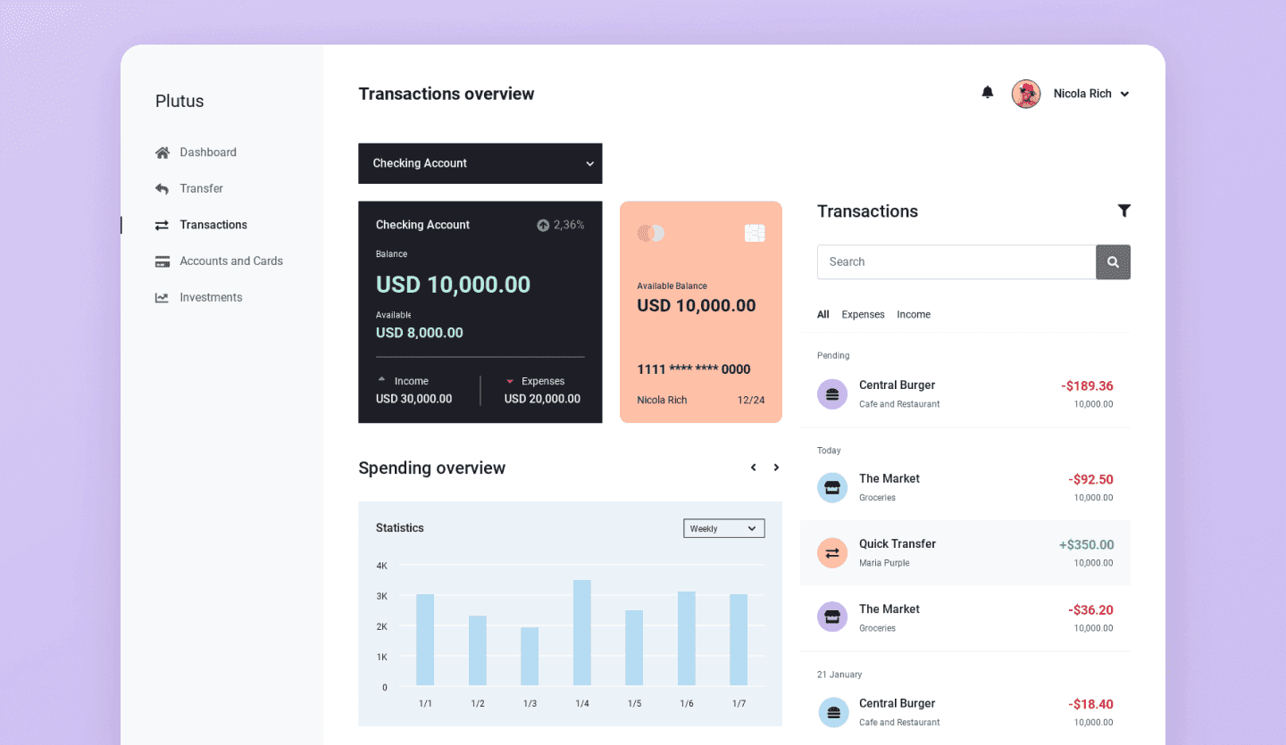
Task: Click the 1/1 bar in statistics chart
Action: click(425, 640)
